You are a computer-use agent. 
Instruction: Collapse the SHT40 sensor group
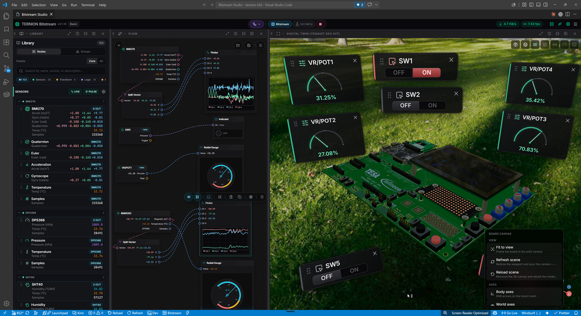click(19, 277)
